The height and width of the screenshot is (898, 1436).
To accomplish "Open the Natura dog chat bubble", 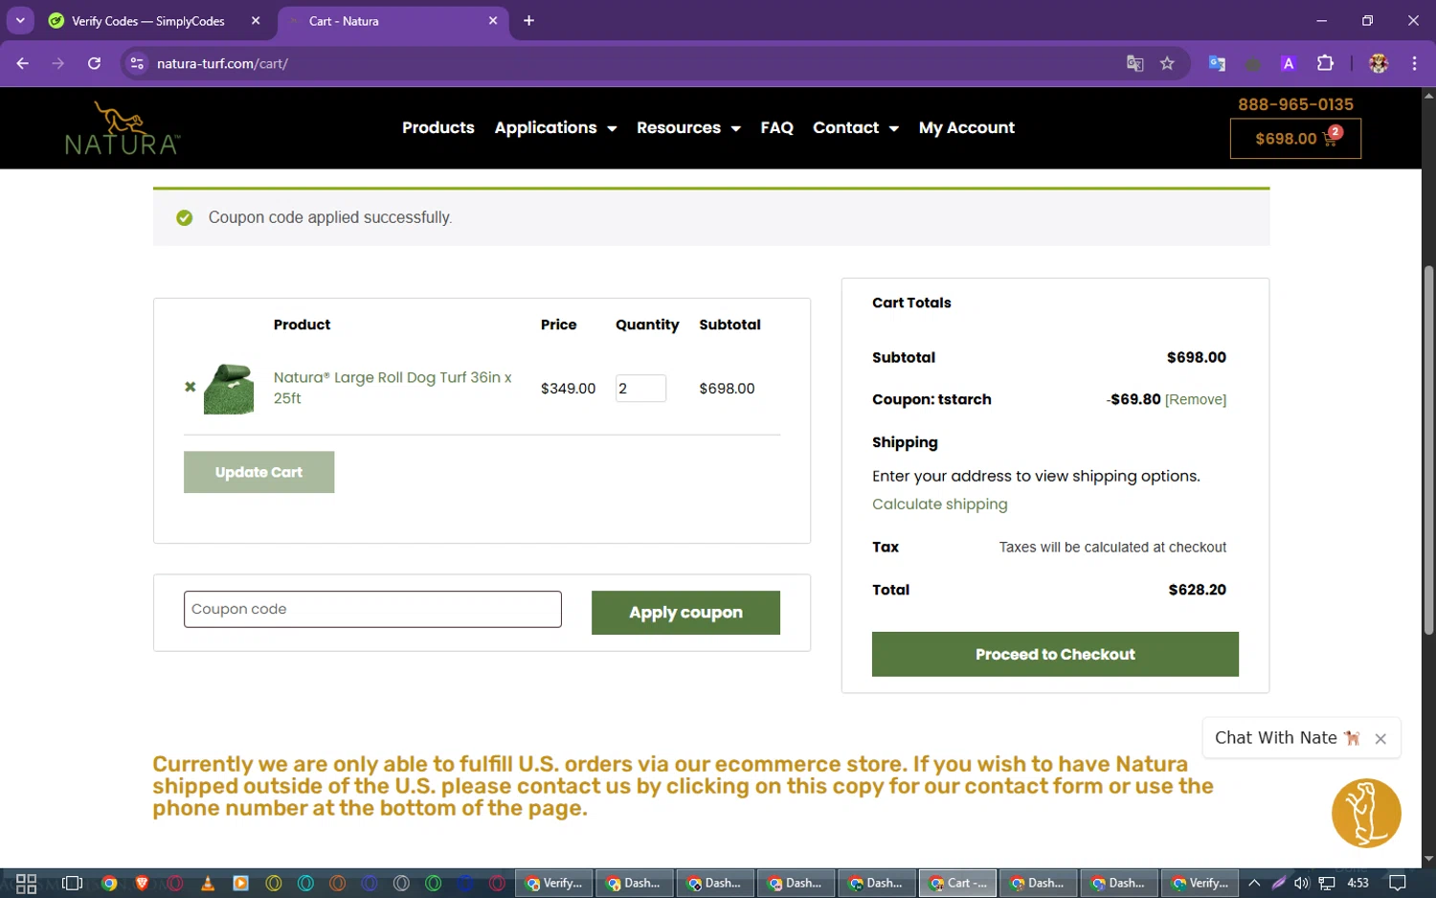I will pyautogui.click(x=1366, y=813).
